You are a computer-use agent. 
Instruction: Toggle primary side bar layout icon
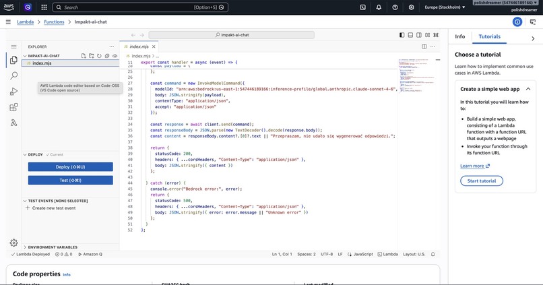(x=402, y=35)
